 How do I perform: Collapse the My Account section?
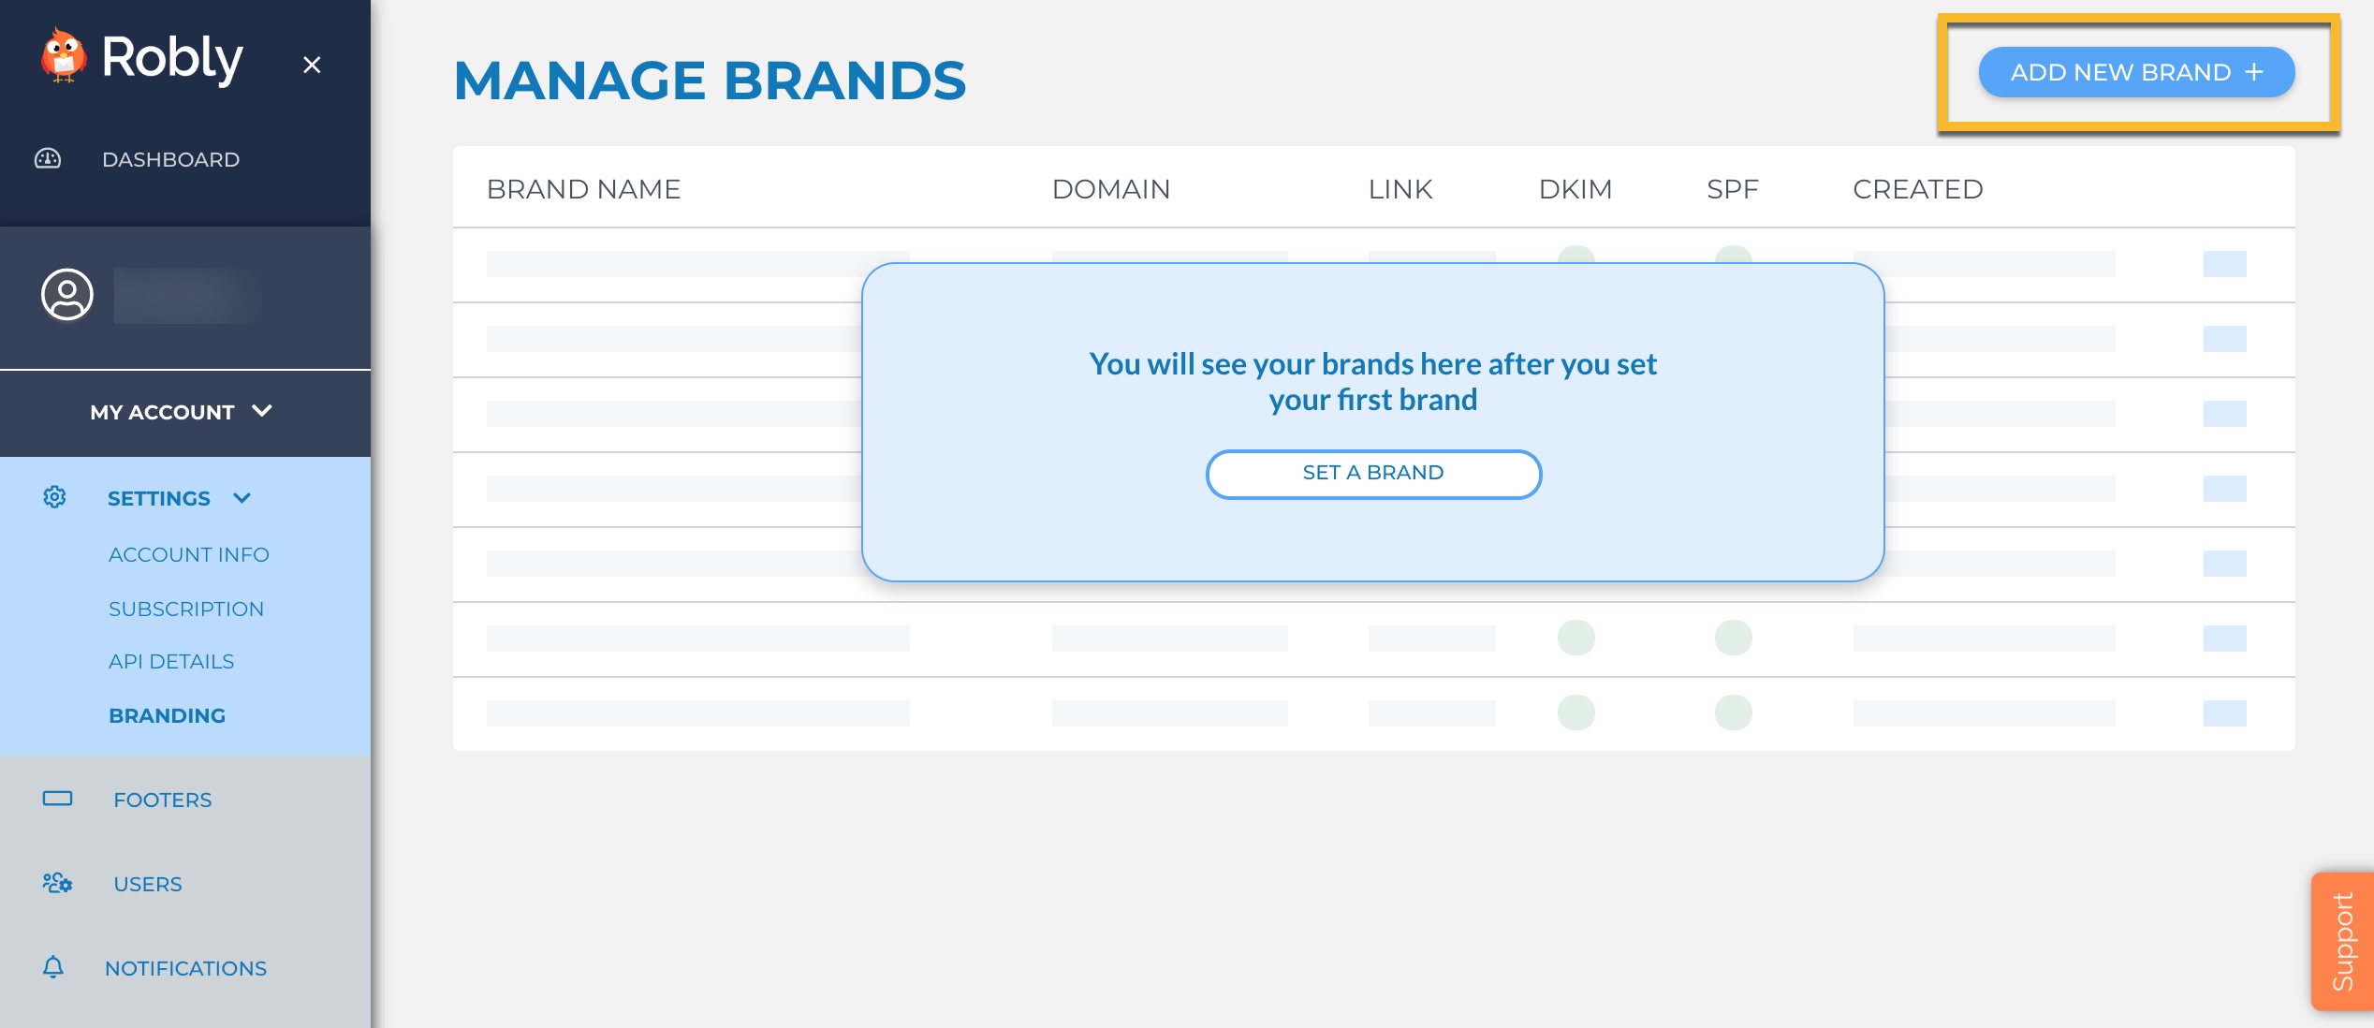point(263,410)
